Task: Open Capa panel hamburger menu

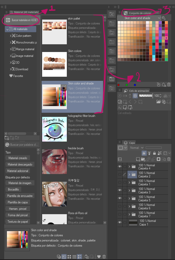Action: pyautogui.click(x=119, y=142)
